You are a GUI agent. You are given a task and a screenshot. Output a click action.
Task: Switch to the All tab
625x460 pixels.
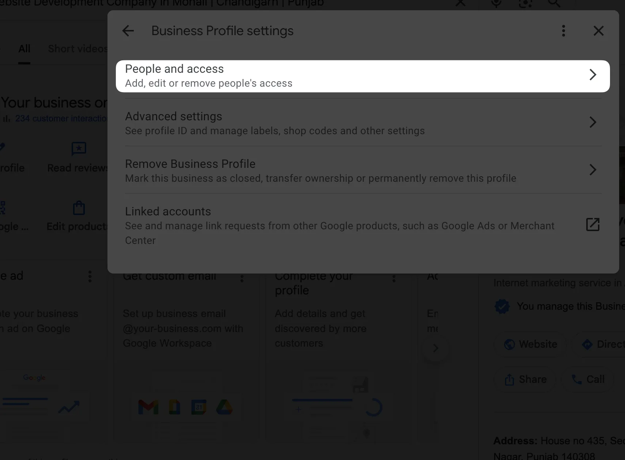pos(24,49)
